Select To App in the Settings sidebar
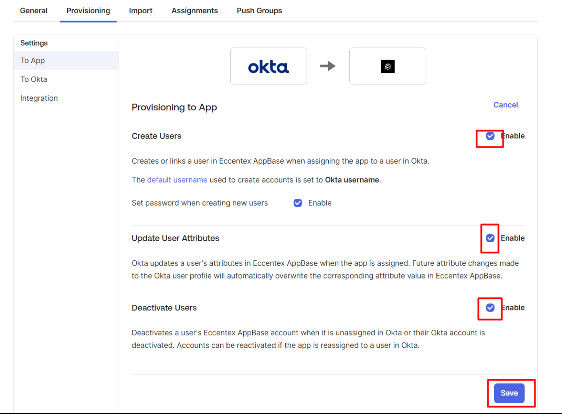 (x=67, y=60)
